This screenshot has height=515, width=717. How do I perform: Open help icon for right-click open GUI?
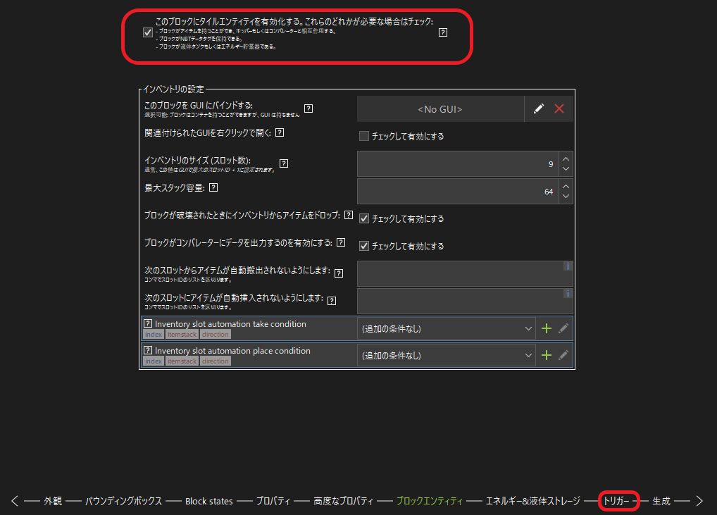[280, 132]
